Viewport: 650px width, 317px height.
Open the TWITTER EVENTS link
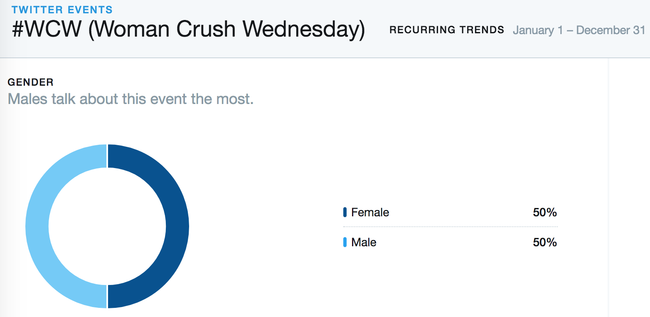coord(62,10)
